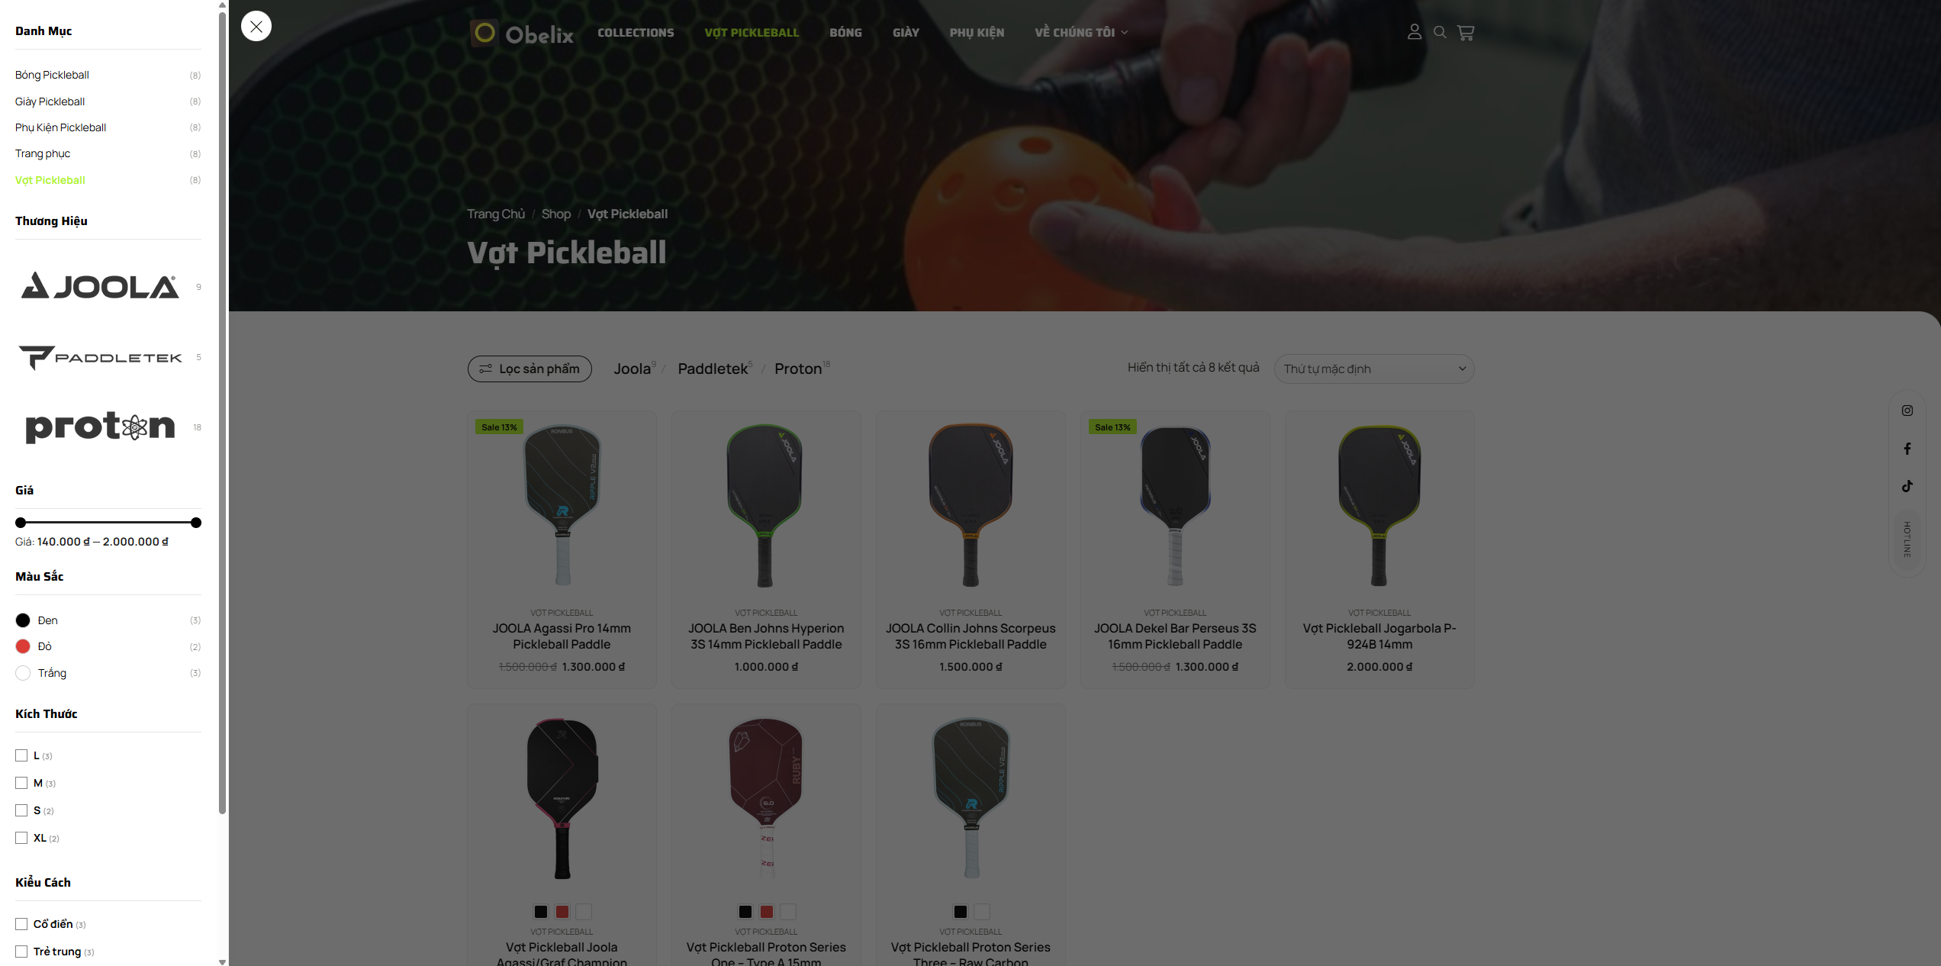Open the Instagram social icon
Screen dimensions: 1941x966
[1907, 411]
